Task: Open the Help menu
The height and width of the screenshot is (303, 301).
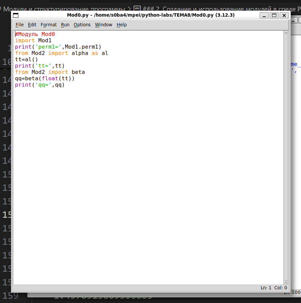Action: [x=122, y=25]
